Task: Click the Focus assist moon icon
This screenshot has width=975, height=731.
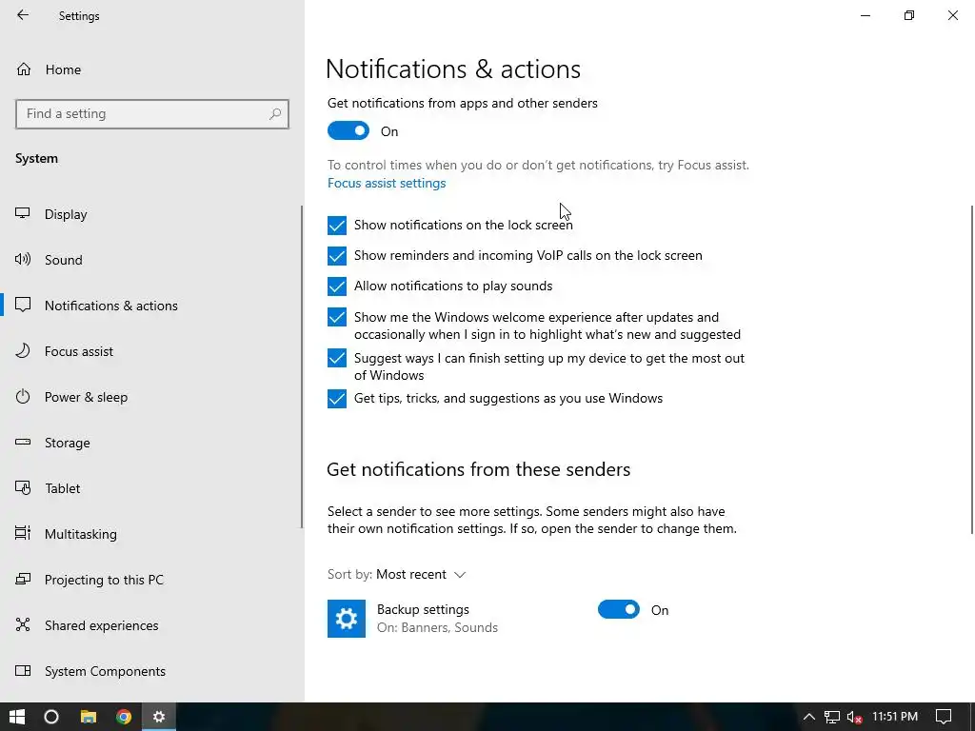Action: coord(23,350)
